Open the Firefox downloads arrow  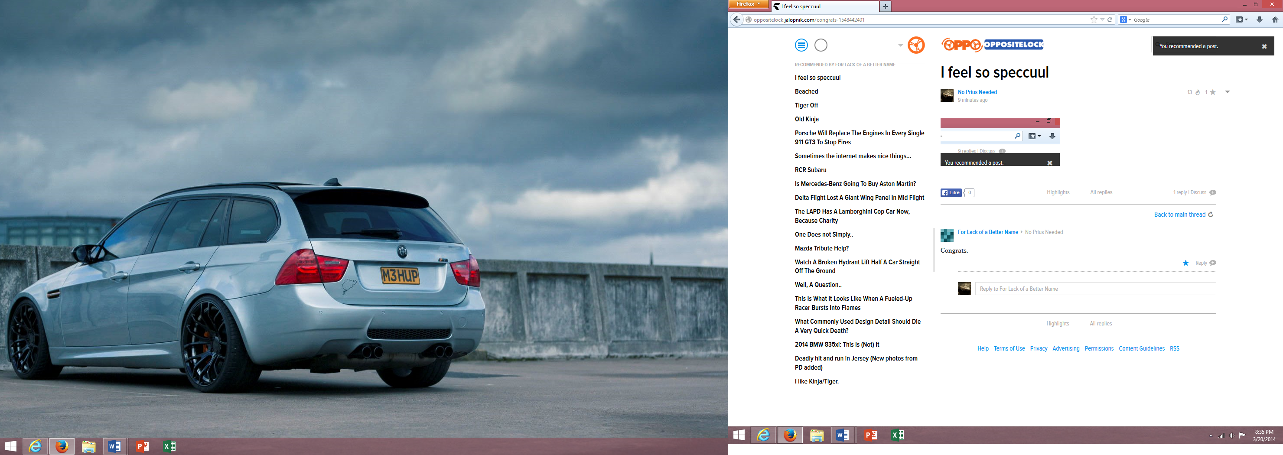(x=1260, y=19)
